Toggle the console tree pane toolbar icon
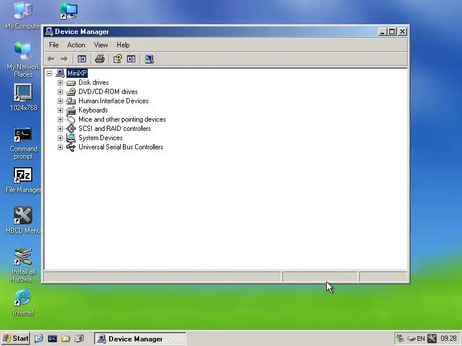 click(x=82, y=59)
